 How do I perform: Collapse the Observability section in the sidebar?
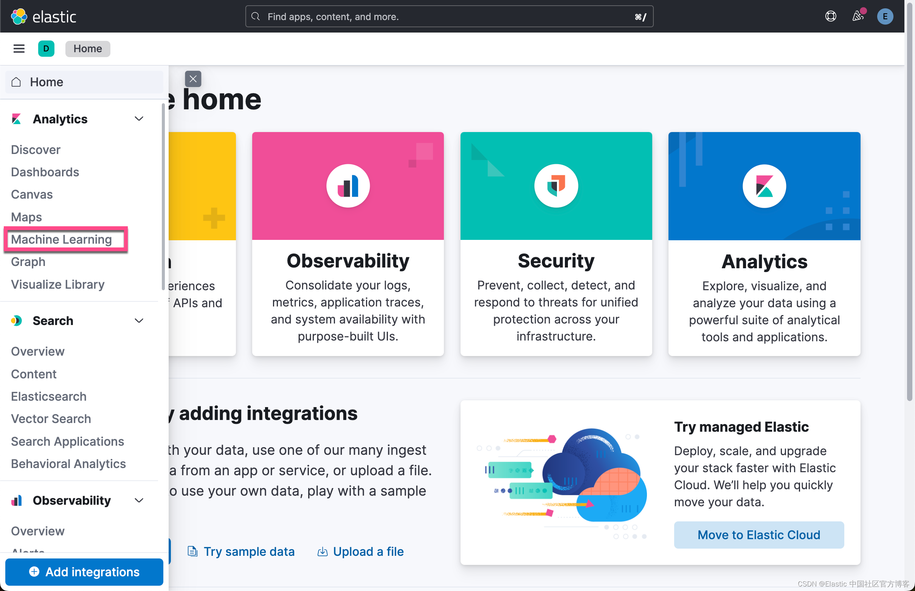pyautogui.click(x=139, y=501)
